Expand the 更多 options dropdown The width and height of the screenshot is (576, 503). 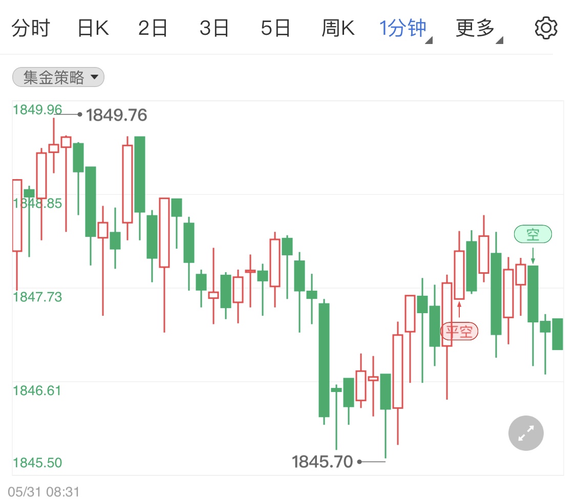tap(475, 28)
